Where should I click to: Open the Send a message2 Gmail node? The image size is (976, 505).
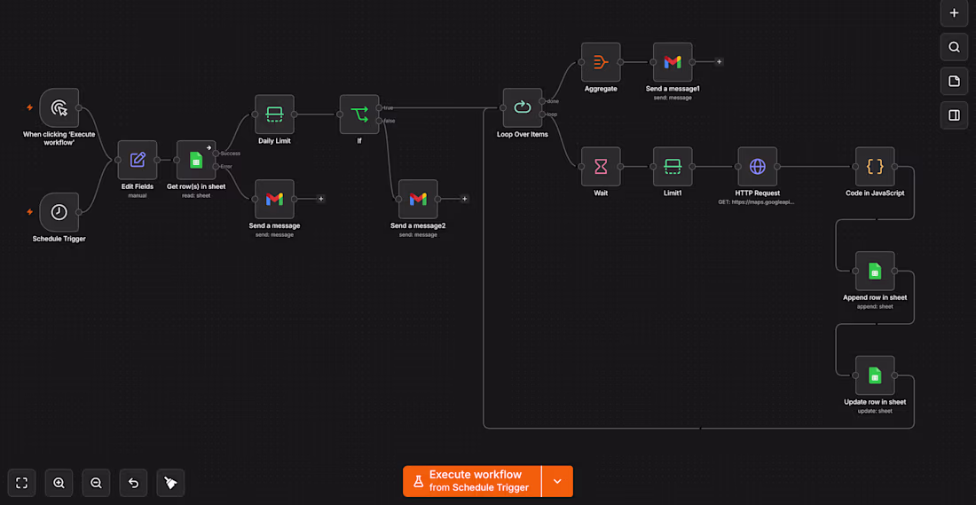click(418, 200)
